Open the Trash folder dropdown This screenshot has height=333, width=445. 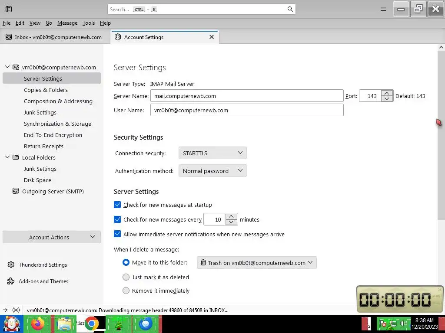(x=256, y=262)
